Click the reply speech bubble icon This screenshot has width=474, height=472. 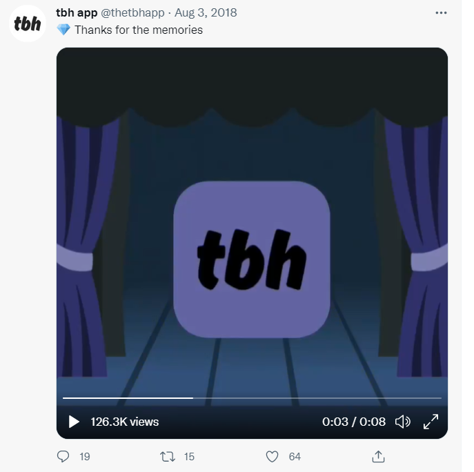63,456
